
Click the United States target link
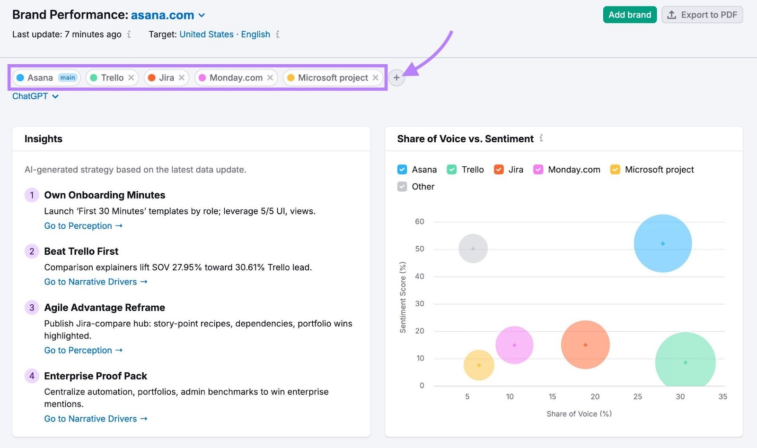click(x=207, y=34)
